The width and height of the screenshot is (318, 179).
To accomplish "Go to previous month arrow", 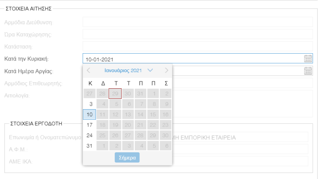I will (88, 70).
